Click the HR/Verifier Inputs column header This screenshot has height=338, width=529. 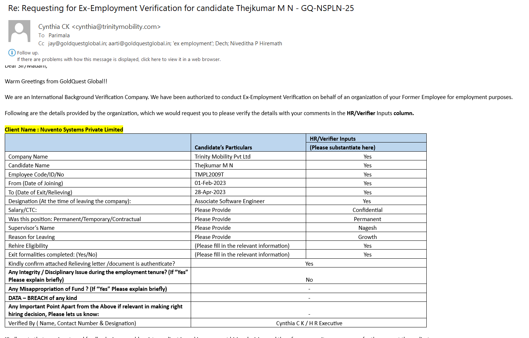pyautogui.click(x=332, y=139)
